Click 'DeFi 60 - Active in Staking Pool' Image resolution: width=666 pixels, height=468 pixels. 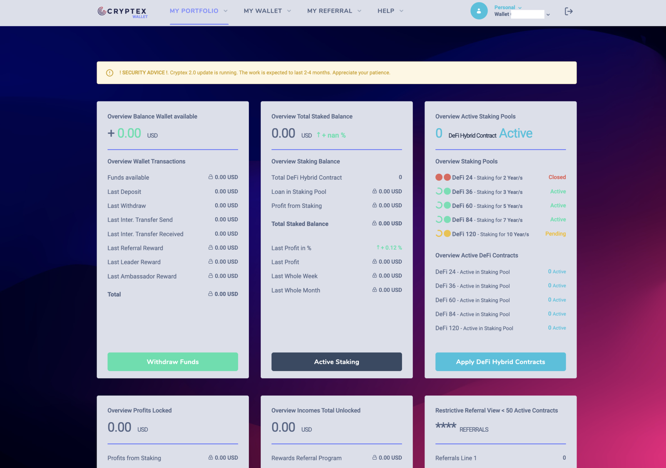click(472, 300)
